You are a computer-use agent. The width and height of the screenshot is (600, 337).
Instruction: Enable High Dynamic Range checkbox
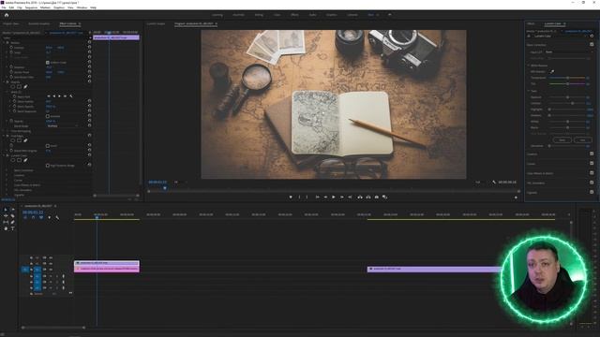click(x=48, y=166)
